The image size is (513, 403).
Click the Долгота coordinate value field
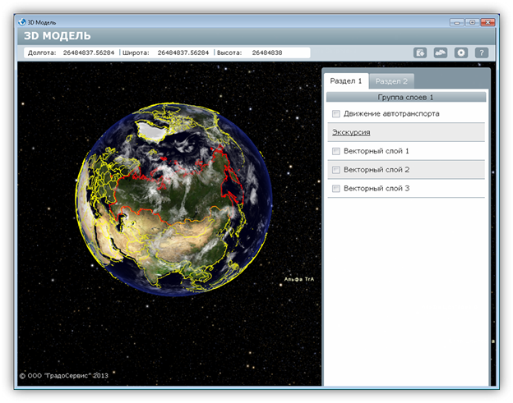point(89,53)
